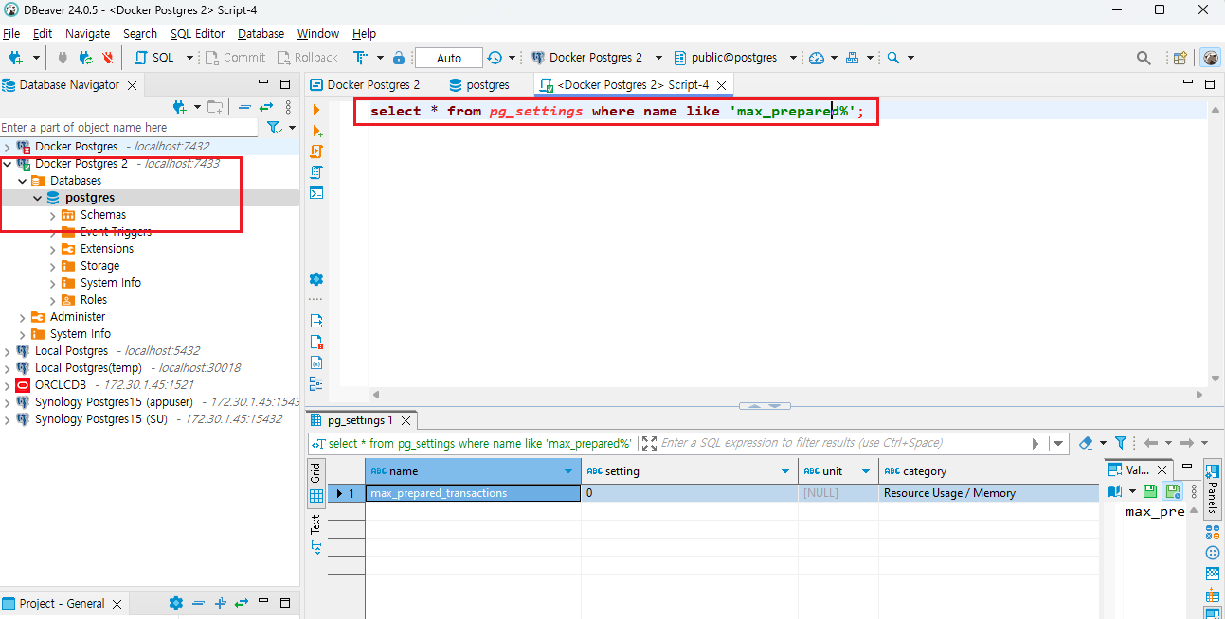This screenshot has height=619, width=1225.
Task: Click the dashboard gauge icon
Action: click(817, 58)
